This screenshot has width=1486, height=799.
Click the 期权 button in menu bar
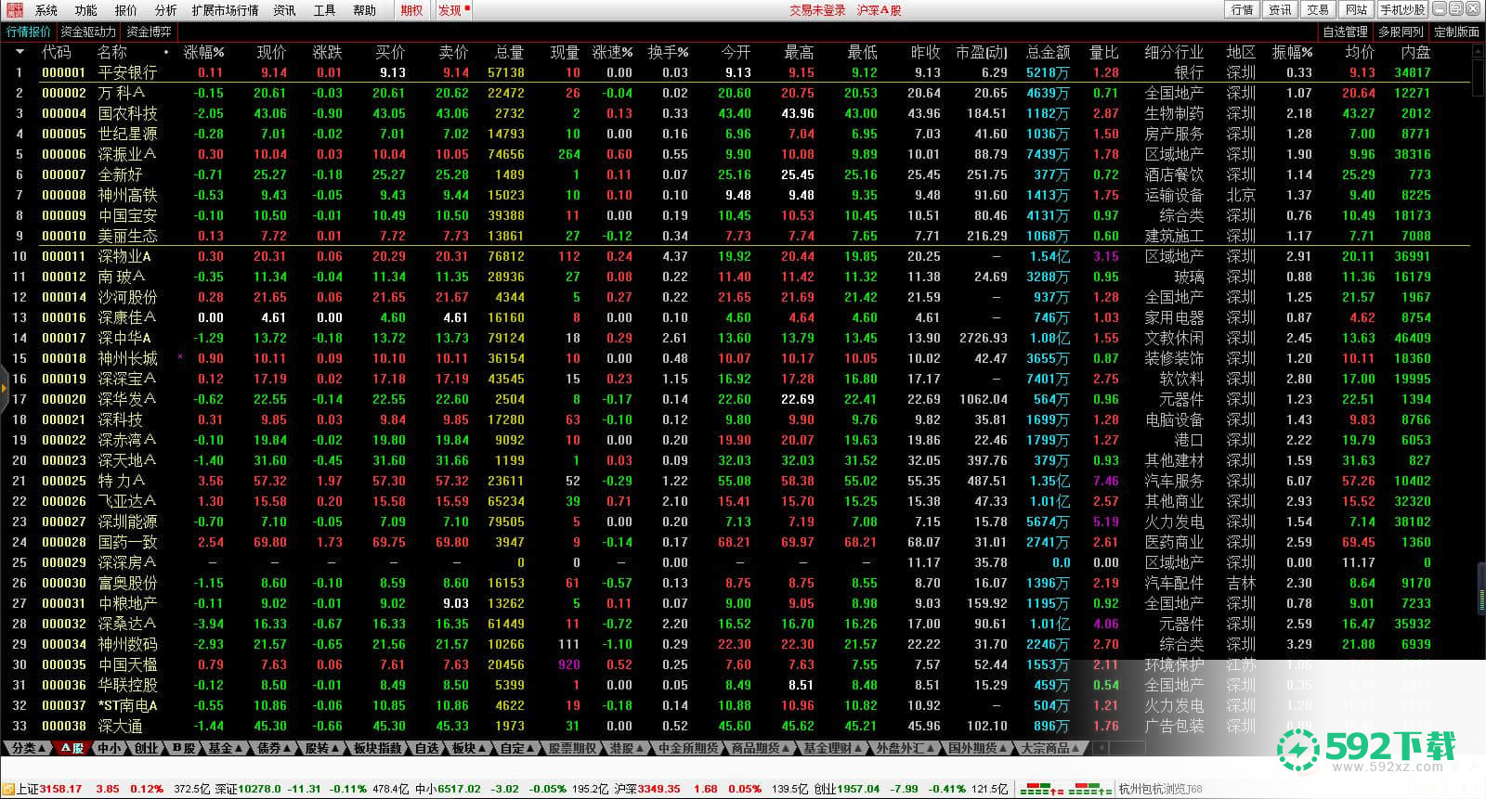click(411, 10)
